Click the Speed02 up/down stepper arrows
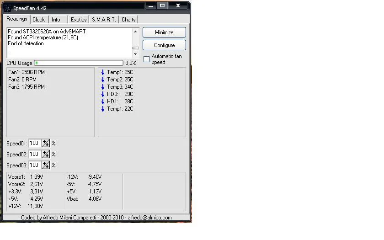Image resolution: width=384 pixels, height=240 pixels. coord(46,155)
